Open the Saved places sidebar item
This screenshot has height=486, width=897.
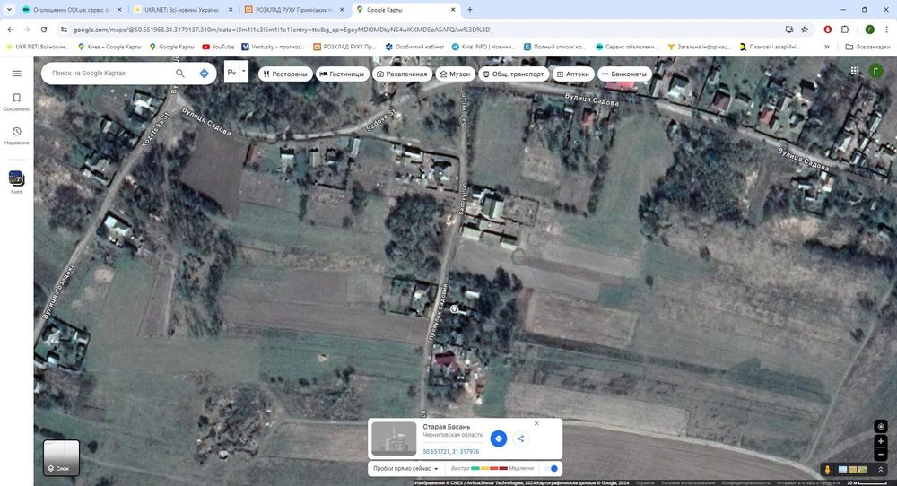(16, 102)
